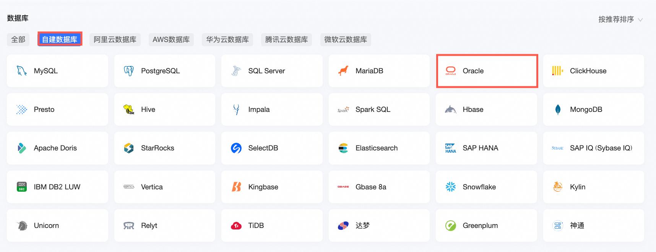The image size is (656, 252).
Task: Open the AWS数据库 tab
Action: 171,39
